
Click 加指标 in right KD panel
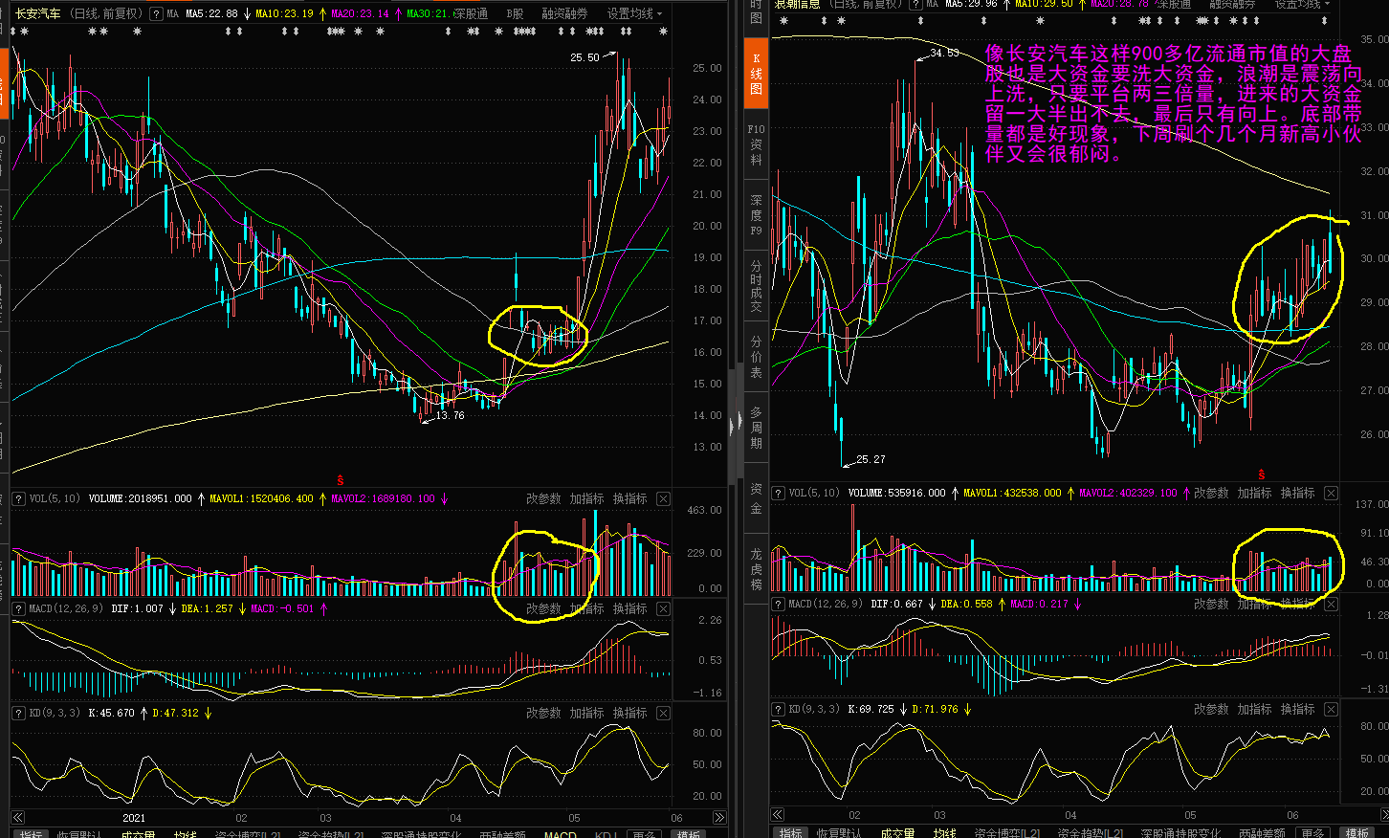[x=1254, y=709]
